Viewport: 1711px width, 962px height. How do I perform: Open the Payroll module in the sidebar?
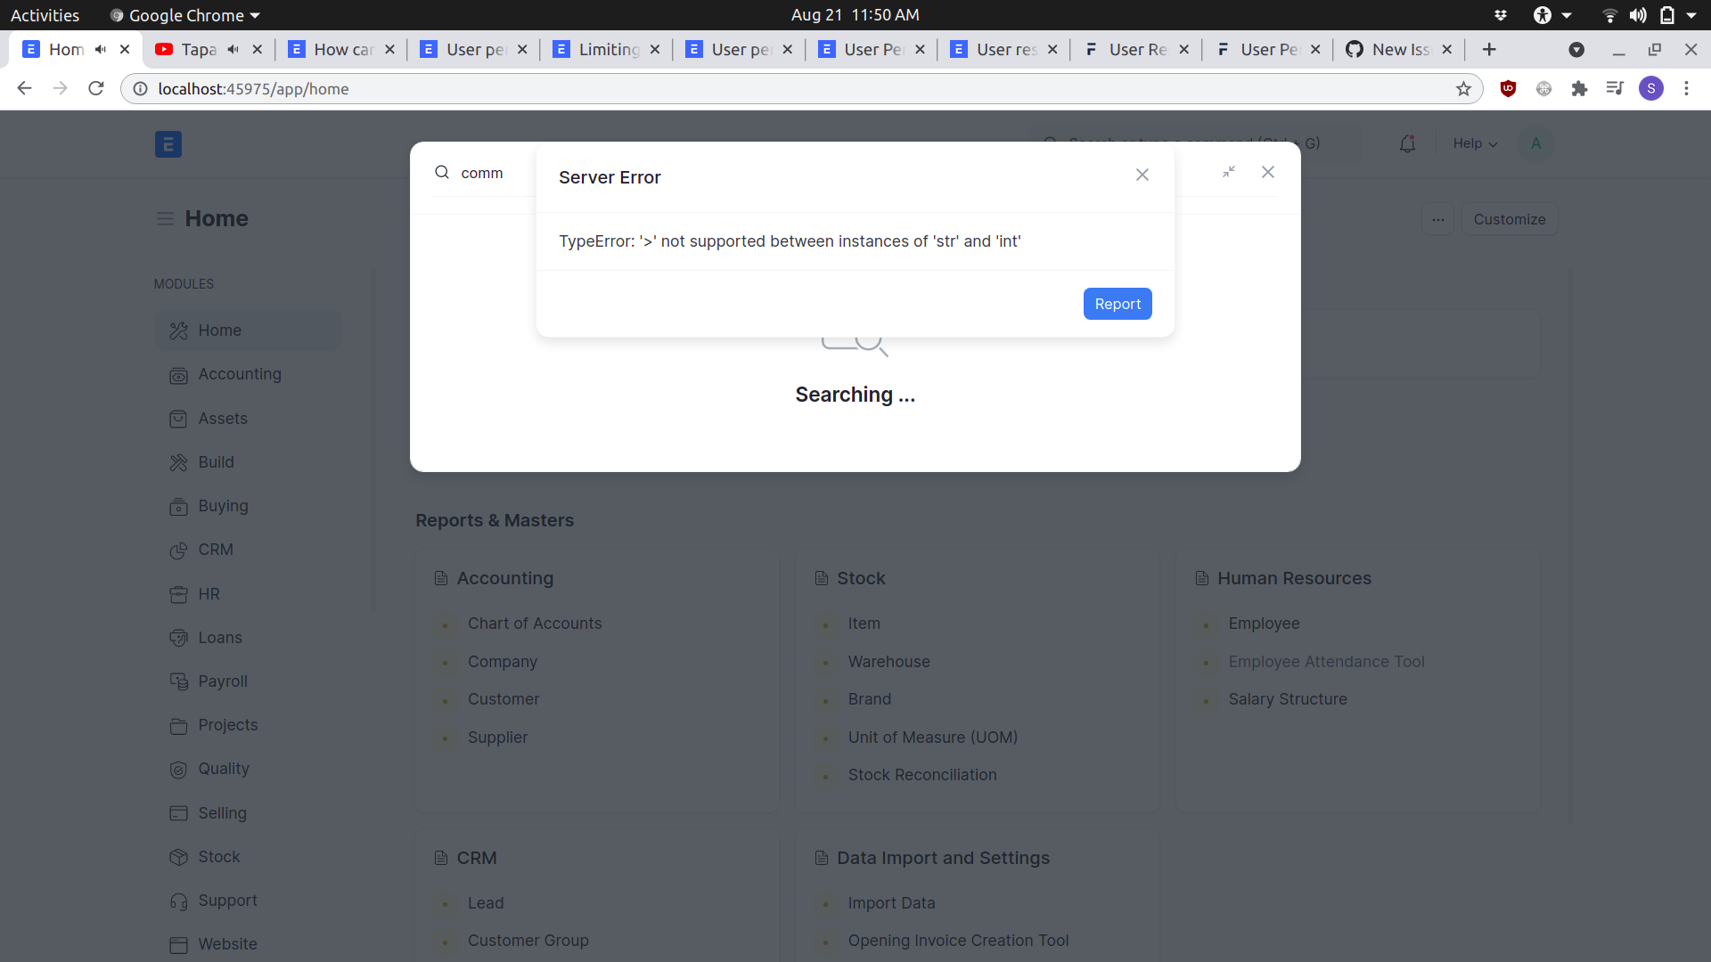[x=222, y=681]
